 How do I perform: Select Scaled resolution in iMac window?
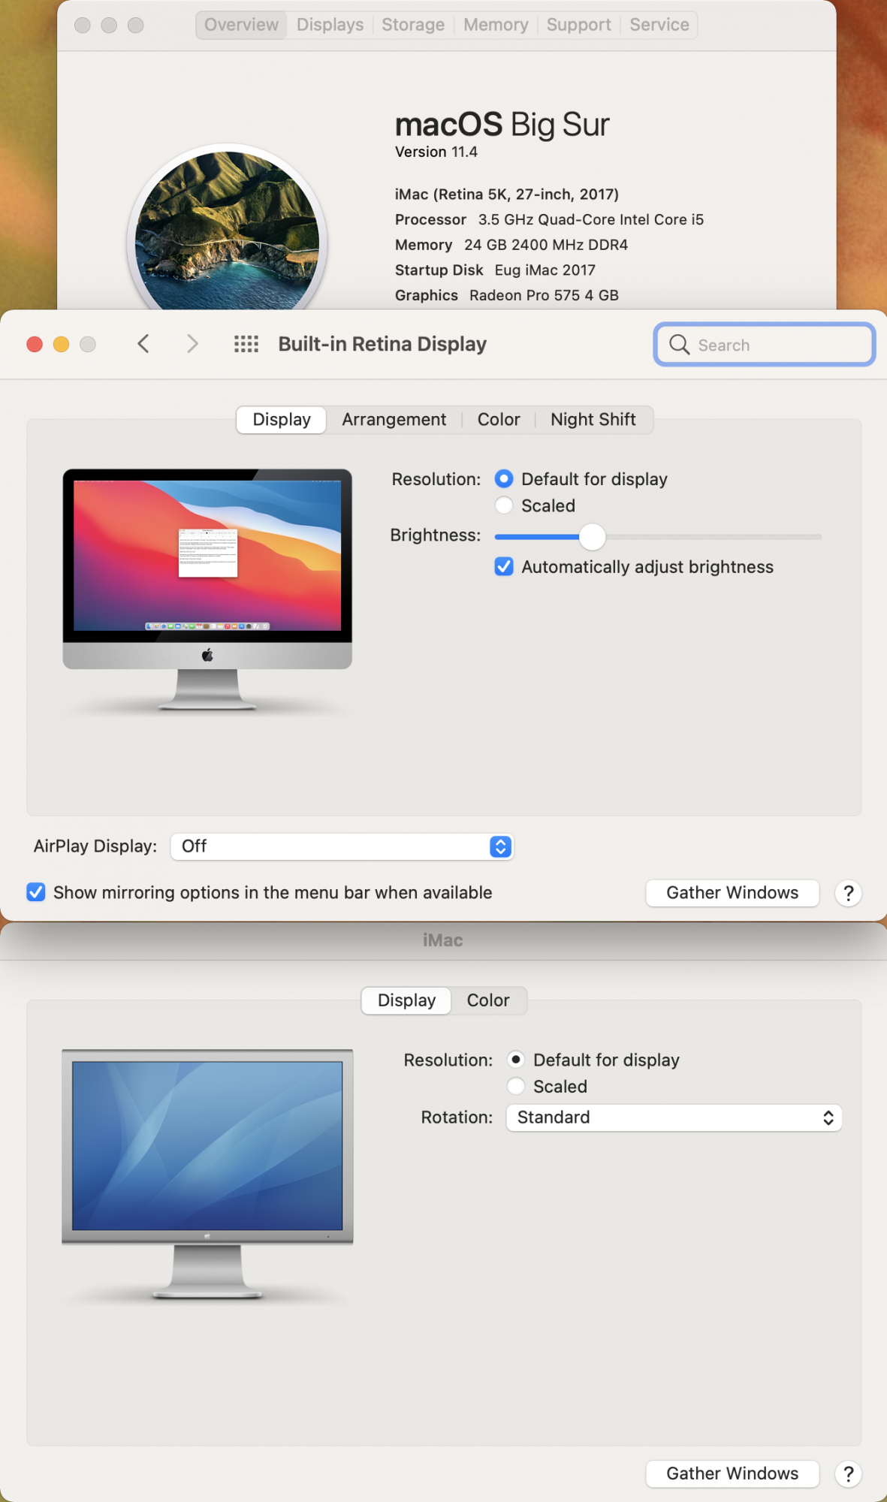[516, 1086]
